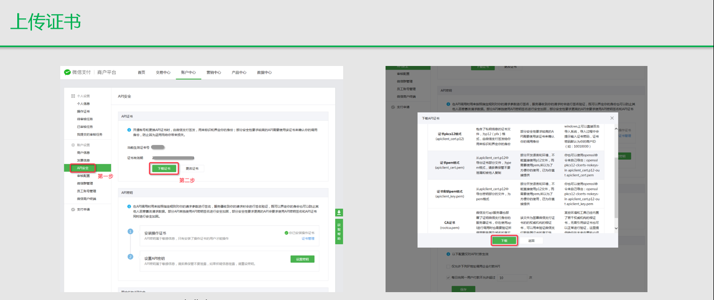Click the 账户设置 gear icon in left screenshot
The image size is (714, 300).
coord(73,145)
